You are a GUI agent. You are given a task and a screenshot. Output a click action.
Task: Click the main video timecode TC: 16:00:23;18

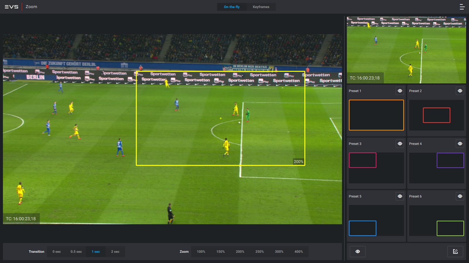click(21, 219)
